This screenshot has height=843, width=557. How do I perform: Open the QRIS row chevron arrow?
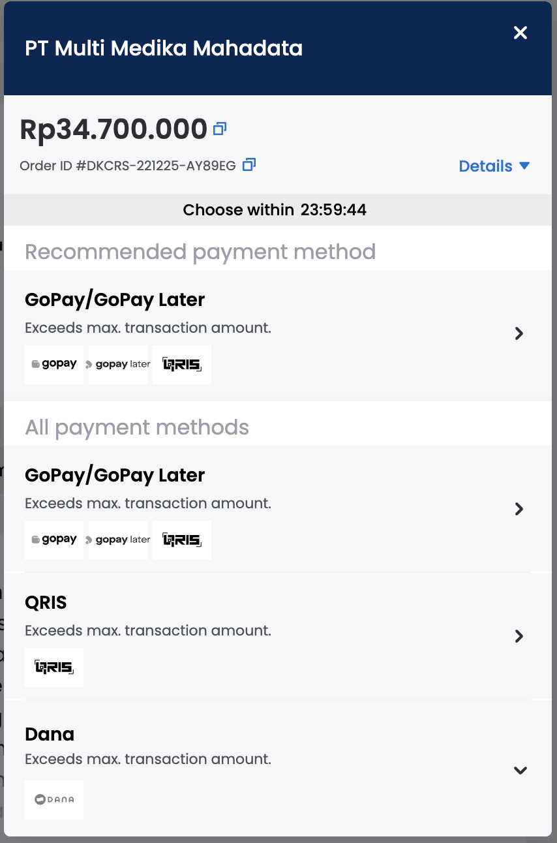click(519, 636)
